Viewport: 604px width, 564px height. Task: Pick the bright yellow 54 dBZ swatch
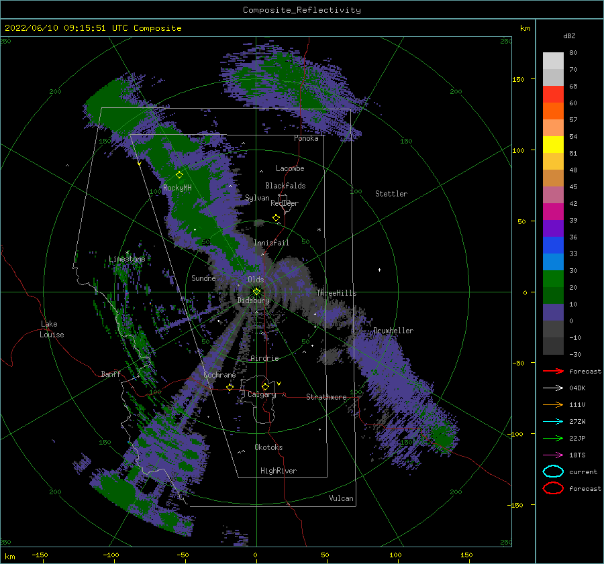553,144
